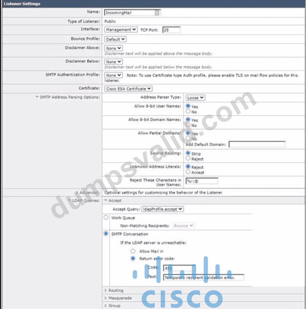
Task: Select Accept for Unknown Address Literals
Action: pyautogui.click(x=188, y=172)
